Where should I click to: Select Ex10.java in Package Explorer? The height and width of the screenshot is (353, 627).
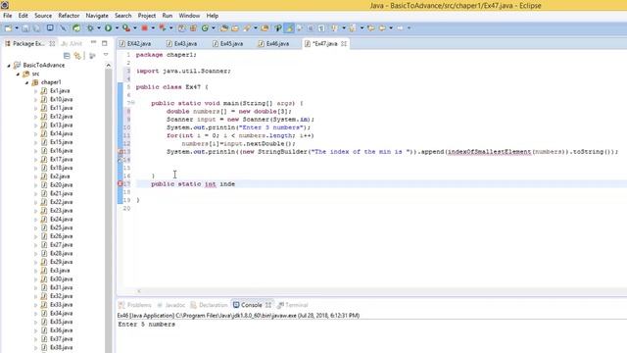[x=61, y=99]
